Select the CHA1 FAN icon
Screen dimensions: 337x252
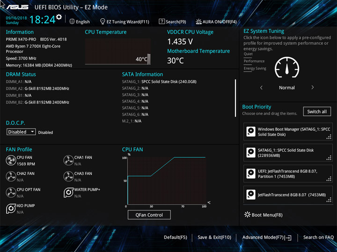click(68, 160)
